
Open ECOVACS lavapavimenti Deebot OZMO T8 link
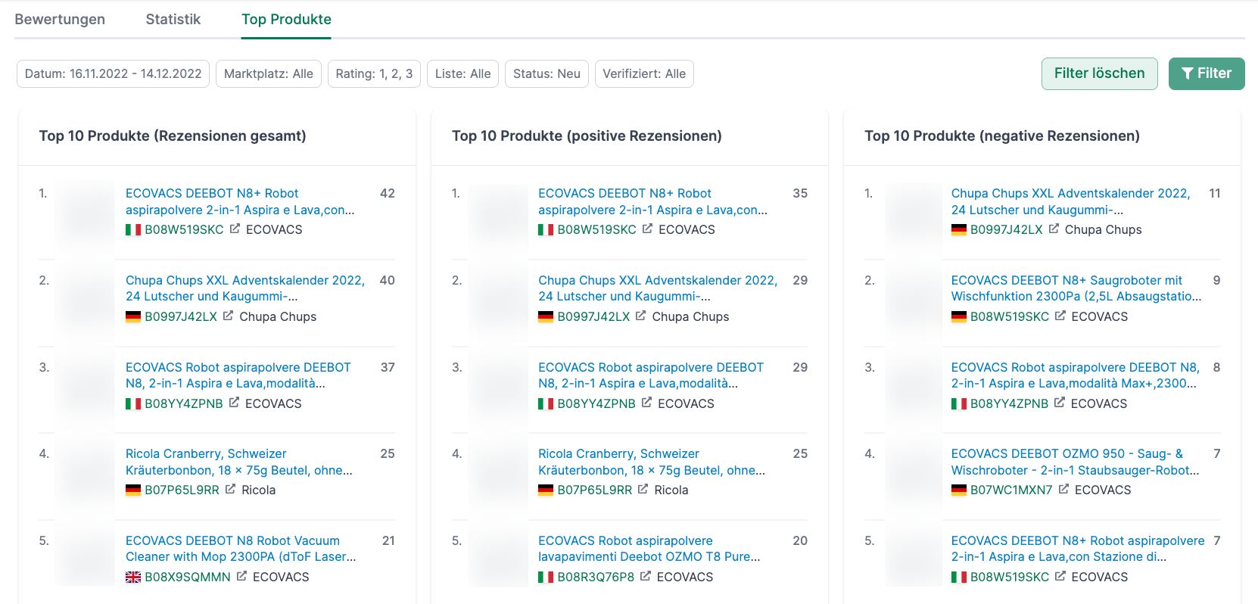(649, 549)
